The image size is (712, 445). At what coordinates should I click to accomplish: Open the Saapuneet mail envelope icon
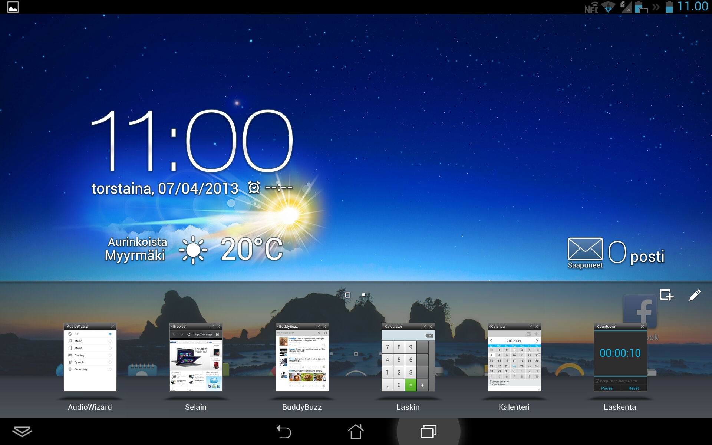[585, 249]
